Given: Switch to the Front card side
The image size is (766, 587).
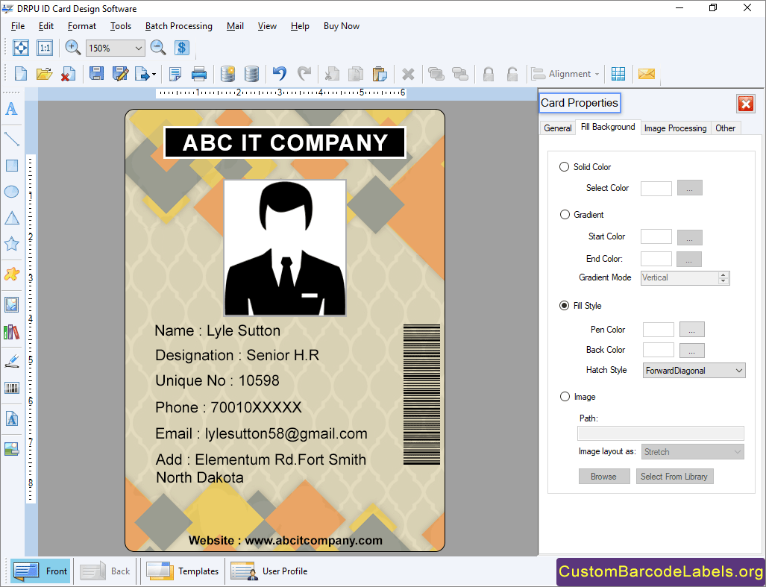Looking at the screenshot, I should click(x=40, y=571).
